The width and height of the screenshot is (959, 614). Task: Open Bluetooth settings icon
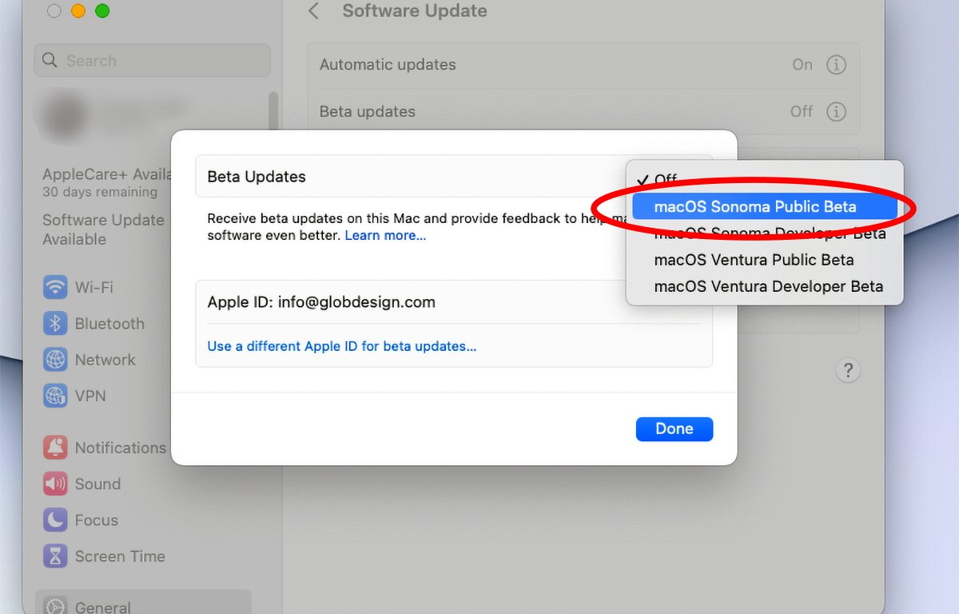(x=55, y=324)
